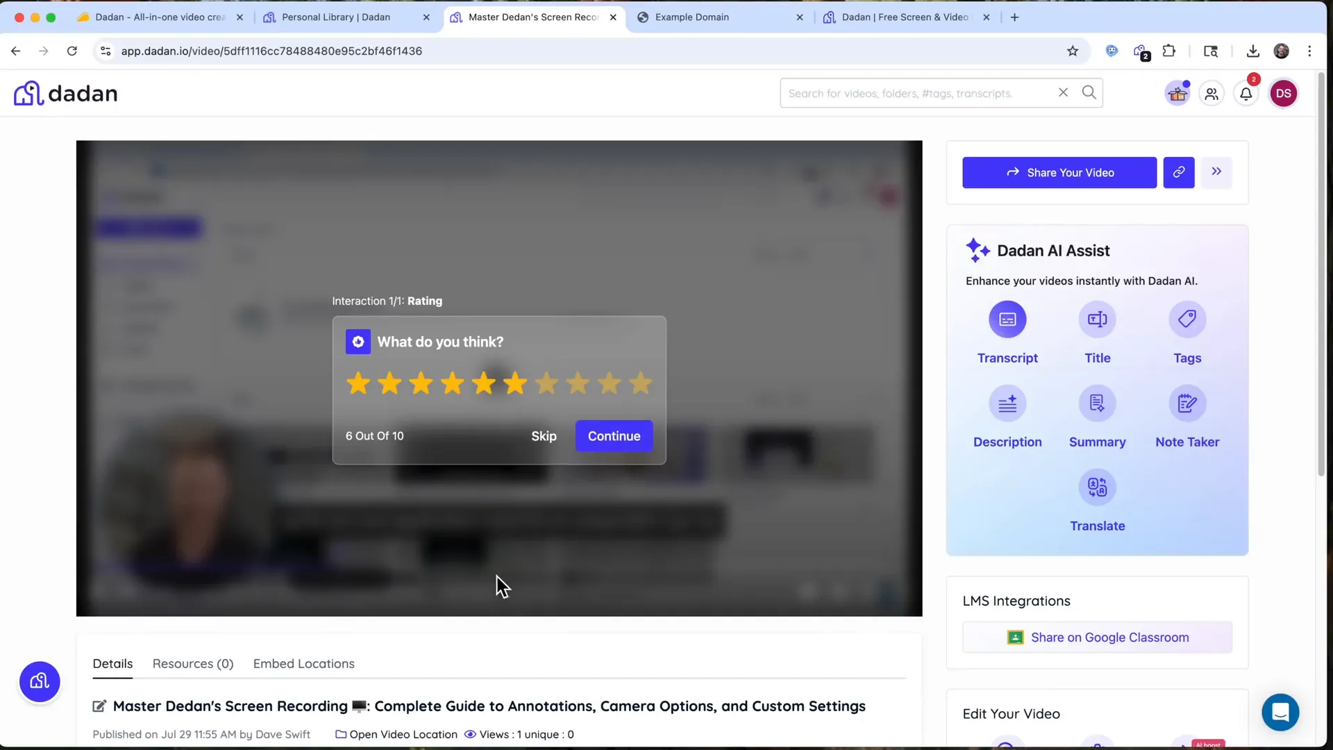This screenshot has width=1333, height=750.
Task: Switch to Dadan Free Screen & Video tab
Action: click(x=905, y=17)
